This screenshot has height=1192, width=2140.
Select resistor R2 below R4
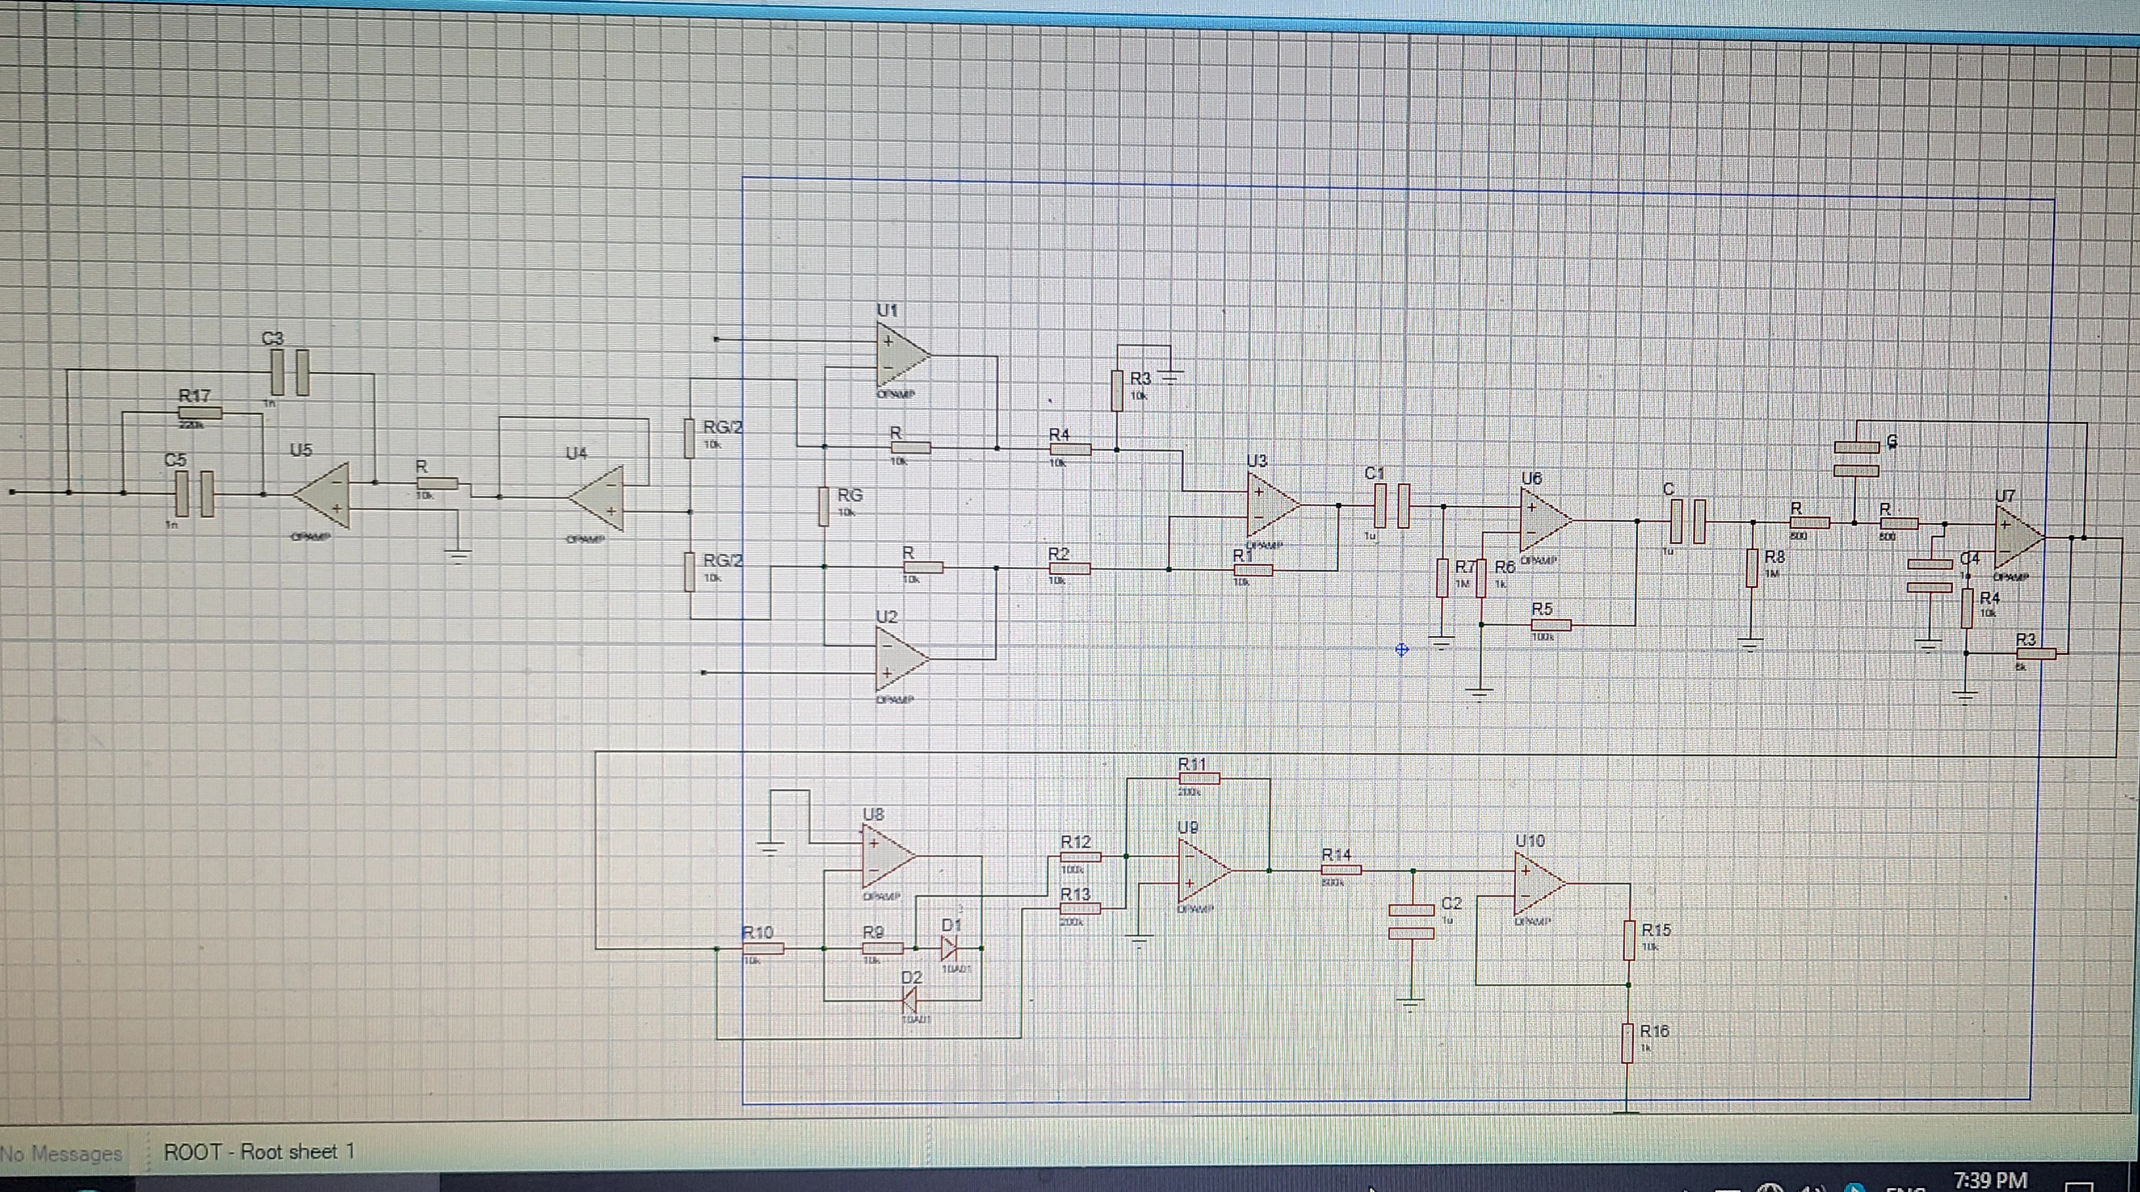(1070, 569)
